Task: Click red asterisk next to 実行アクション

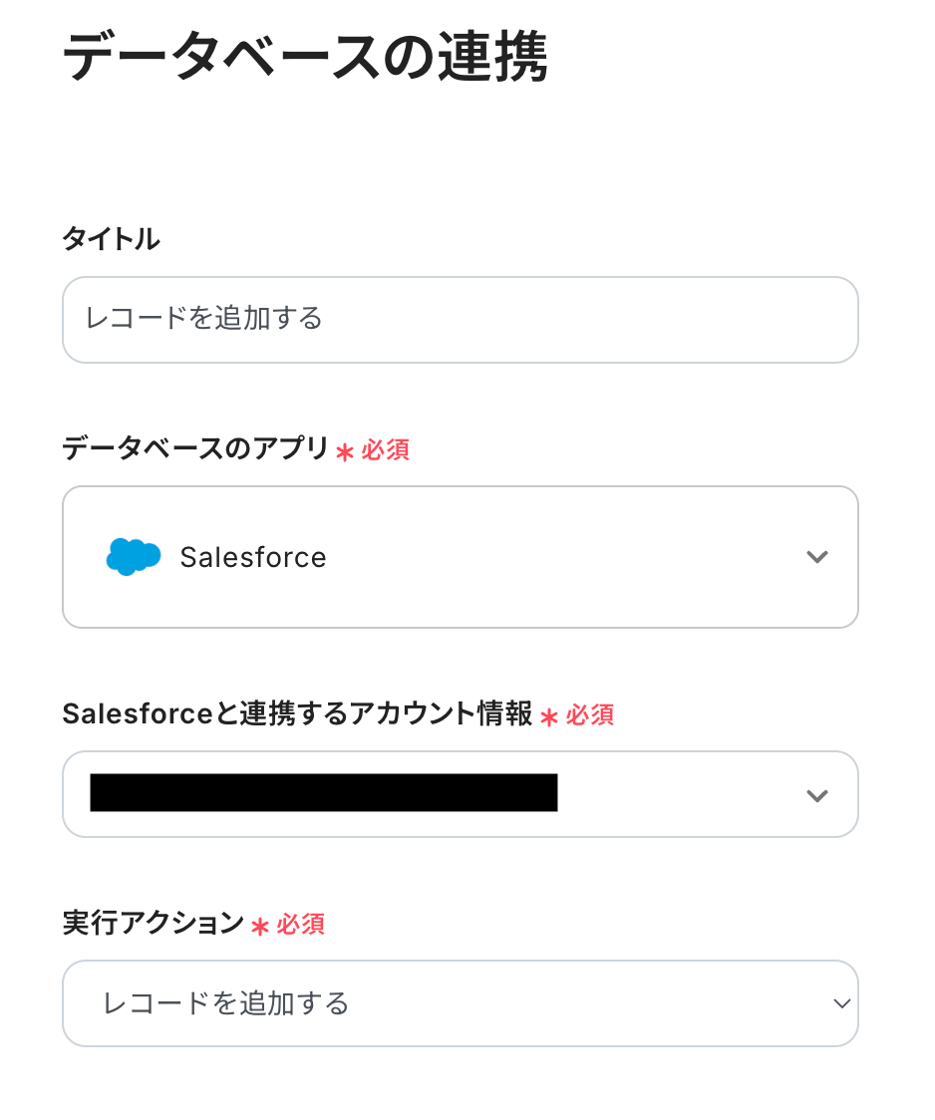Action: tap(260, 926)
